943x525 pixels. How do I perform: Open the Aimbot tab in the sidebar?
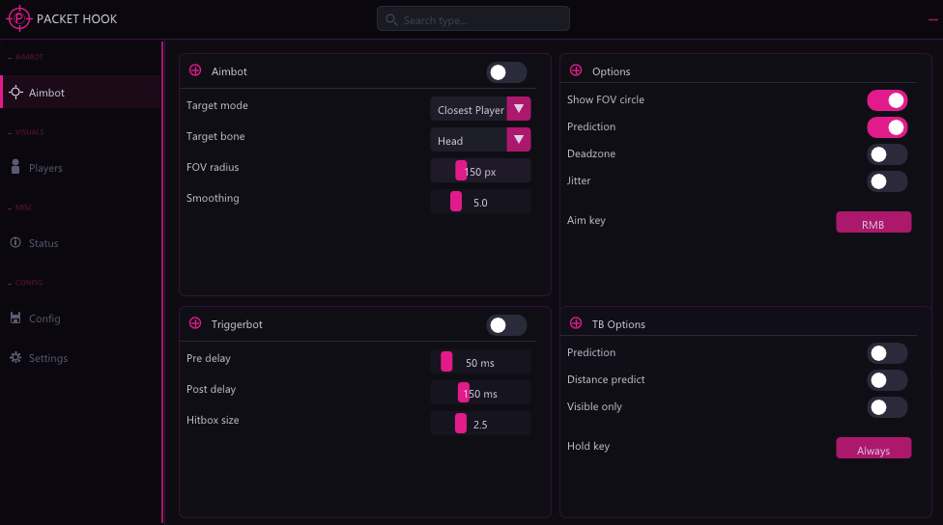[x=81, y=92]
